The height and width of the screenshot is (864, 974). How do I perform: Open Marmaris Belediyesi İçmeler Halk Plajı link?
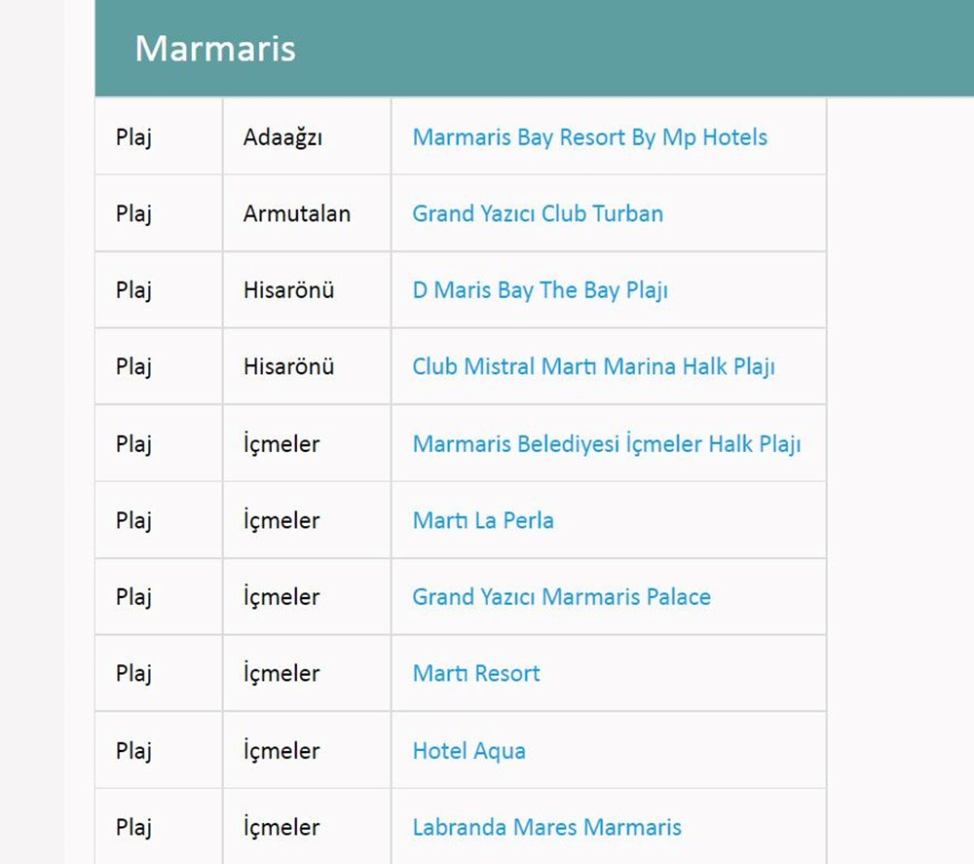tap(606, 444)
